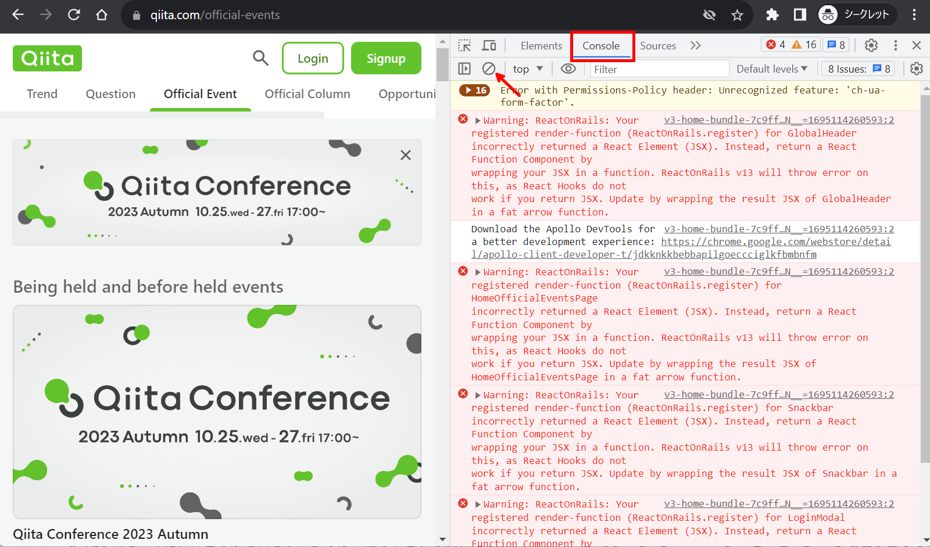Expand the GlobalHeader warning message

coord(478,121)
